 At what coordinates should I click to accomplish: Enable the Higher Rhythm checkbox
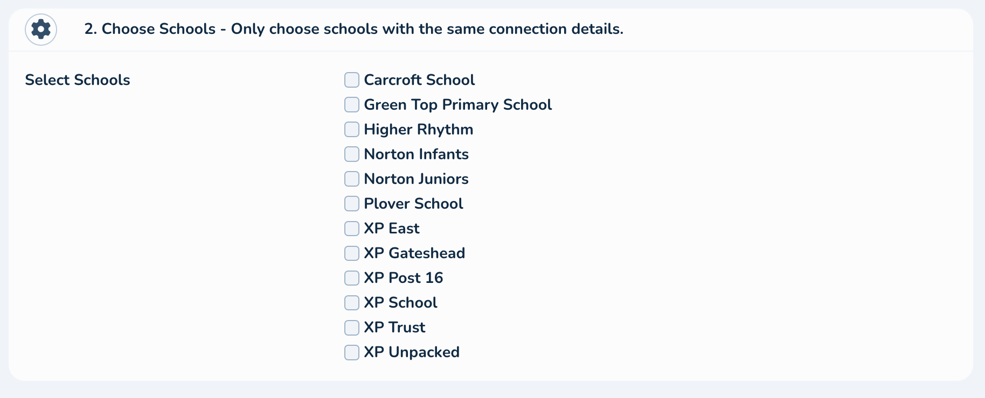(x=352, y=130)
